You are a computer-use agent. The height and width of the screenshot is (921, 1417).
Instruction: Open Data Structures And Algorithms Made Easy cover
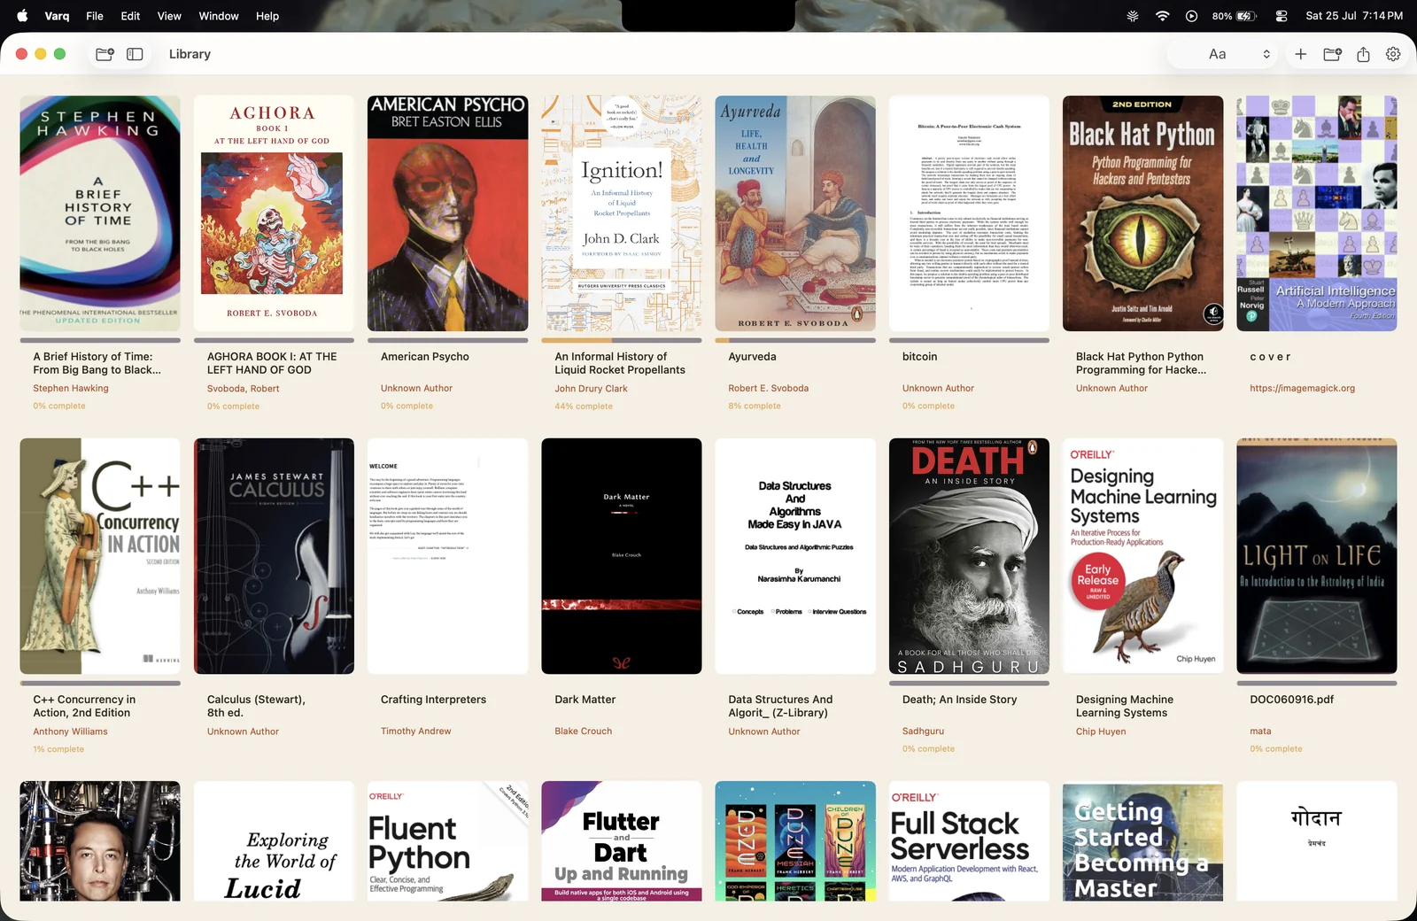tap(795, 556)
